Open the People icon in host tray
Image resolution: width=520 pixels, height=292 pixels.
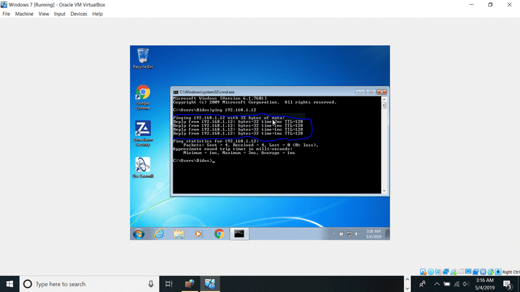422,284
